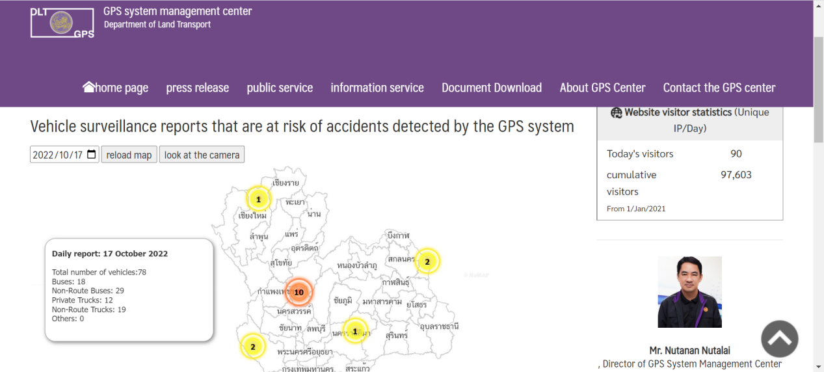Click the yellow marker near Chiang Mai
Viewport: 824px width, 372px height.
258,199
